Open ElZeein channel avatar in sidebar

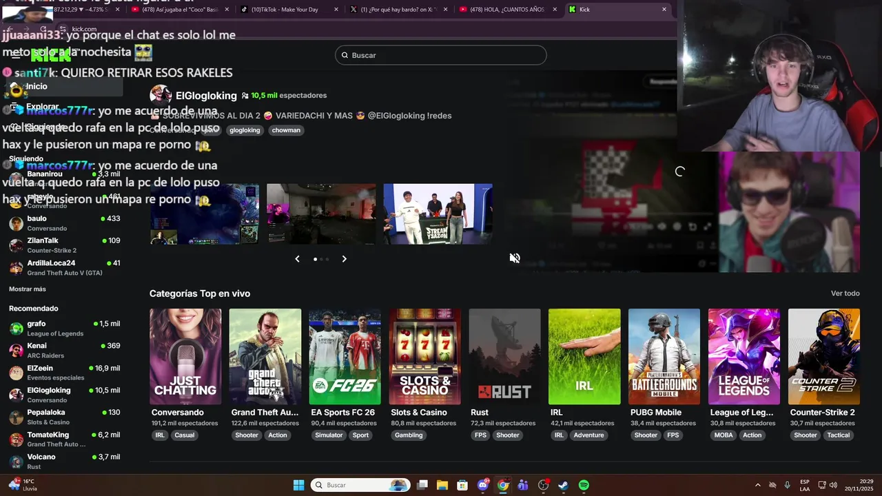(x=16, y=373)
